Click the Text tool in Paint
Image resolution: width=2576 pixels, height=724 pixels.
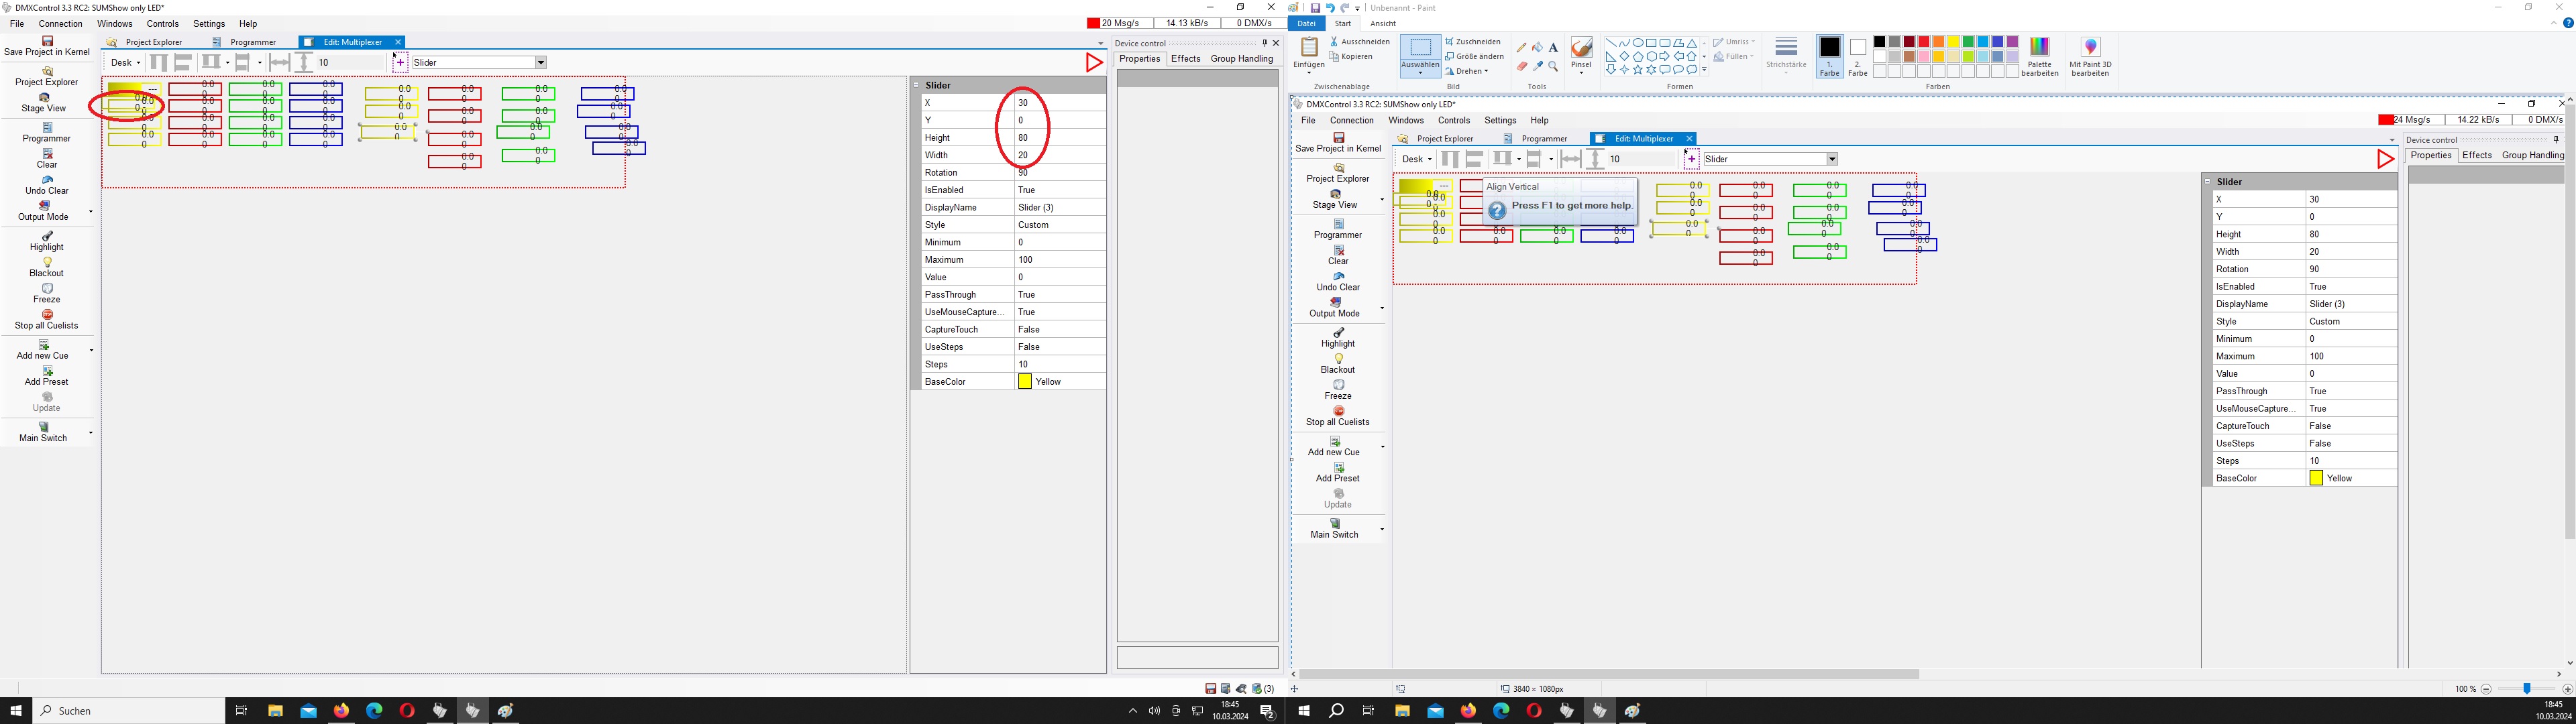pos(1553,47)
